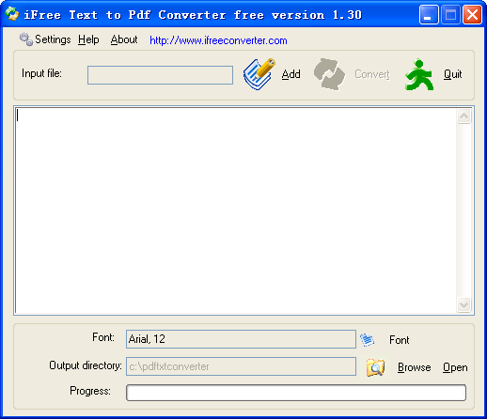Visit the ifreeconverter.com link
This screenshot has width=487, height=419.
[218, 40]
